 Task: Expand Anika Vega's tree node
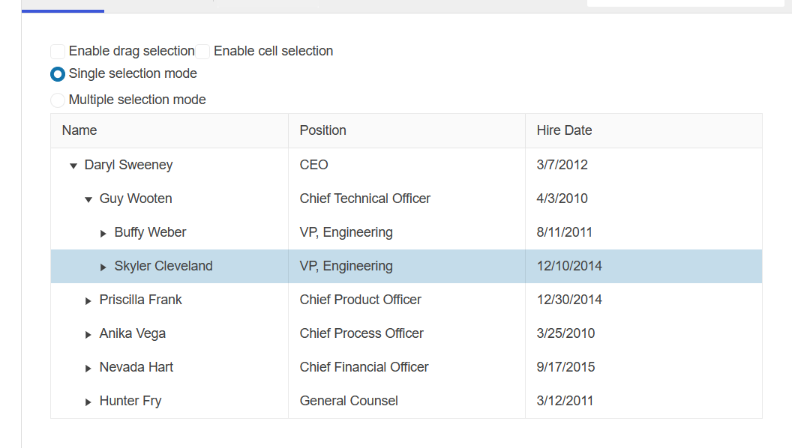[88, 334]
